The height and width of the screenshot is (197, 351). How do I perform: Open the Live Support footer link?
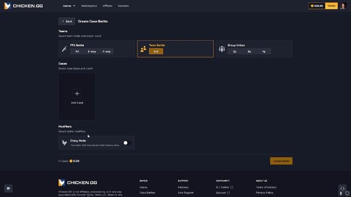pos(186,193)
